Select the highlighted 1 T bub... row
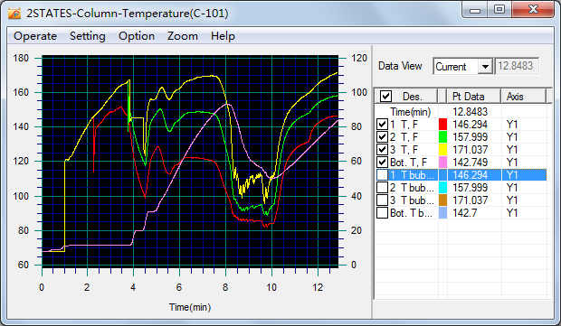This screenshot has height=326, width=561. point(461,175)
